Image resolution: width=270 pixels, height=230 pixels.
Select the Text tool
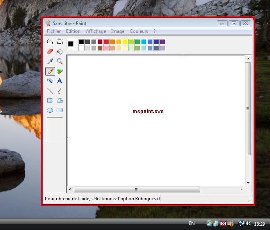click(x=60, y=81)
